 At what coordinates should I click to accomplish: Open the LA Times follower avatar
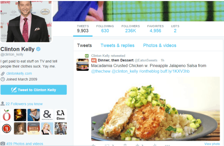[61, 115]
